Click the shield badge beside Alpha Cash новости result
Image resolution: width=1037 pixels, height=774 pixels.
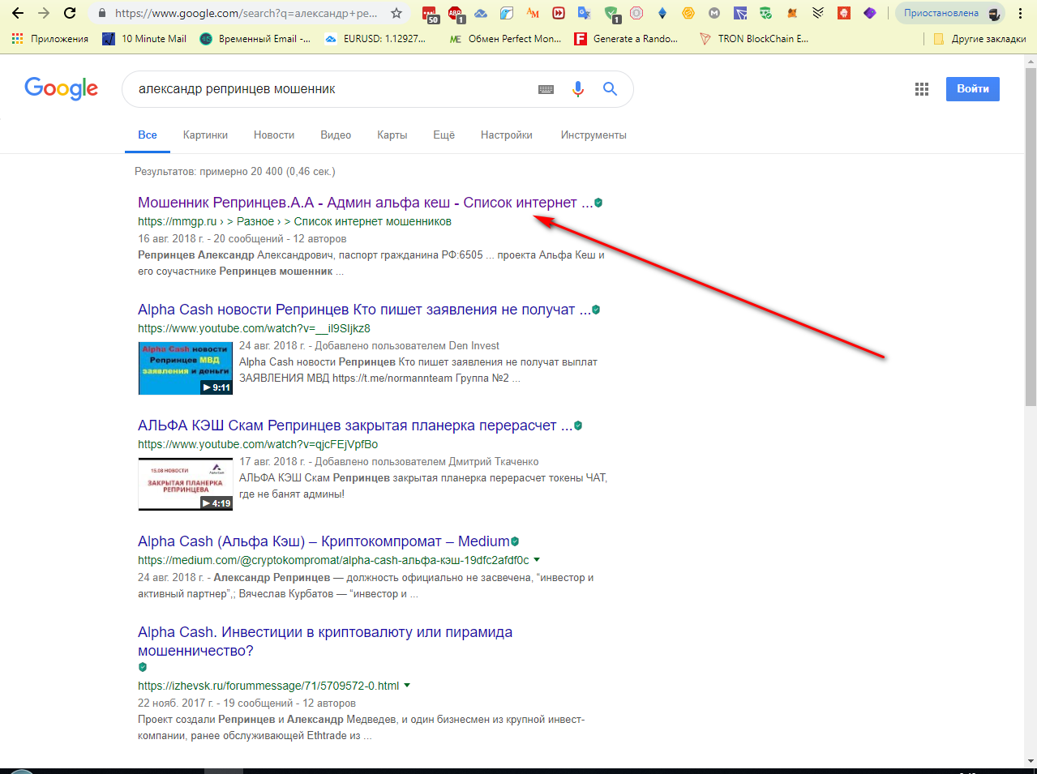596,310
